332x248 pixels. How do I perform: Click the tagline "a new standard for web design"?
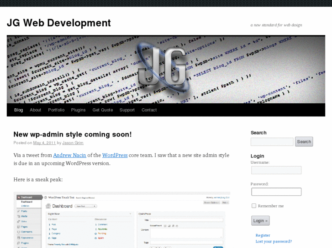(x=276, y=25)
